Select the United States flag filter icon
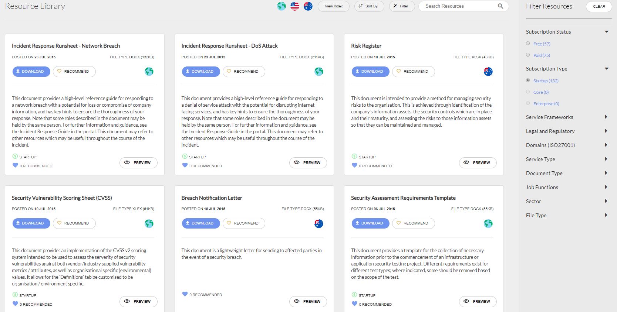The height and width of the screenshot is (312, 617). 295,6
